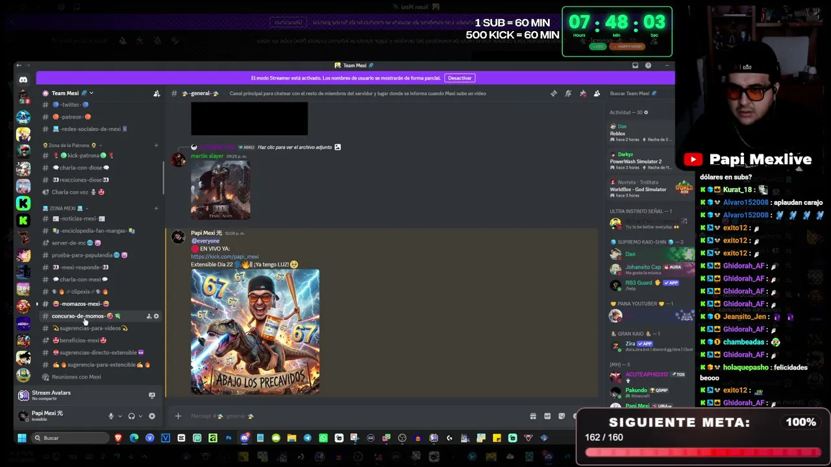
Task: Click the attachment image icon in the reply preview
Action: pos(338,147)
